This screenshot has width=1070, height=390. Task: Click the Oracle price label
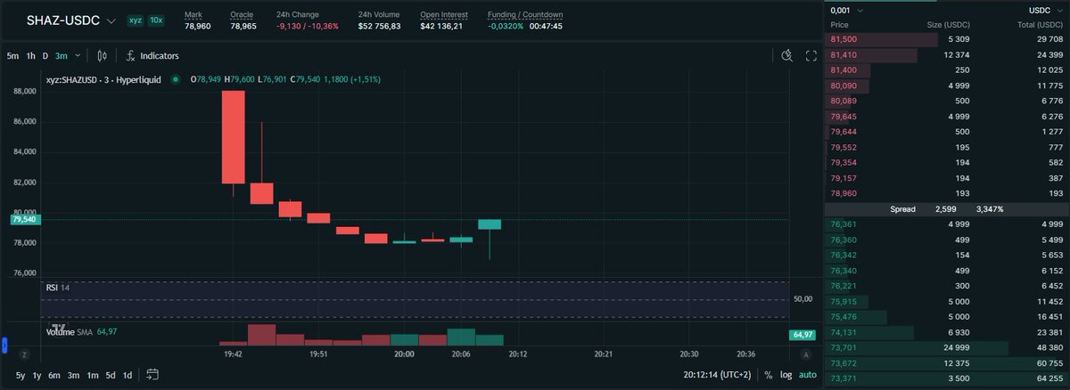242,15
